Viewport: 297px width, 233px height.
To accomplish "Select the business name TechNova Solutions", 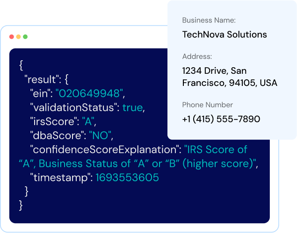I will 225,35.
